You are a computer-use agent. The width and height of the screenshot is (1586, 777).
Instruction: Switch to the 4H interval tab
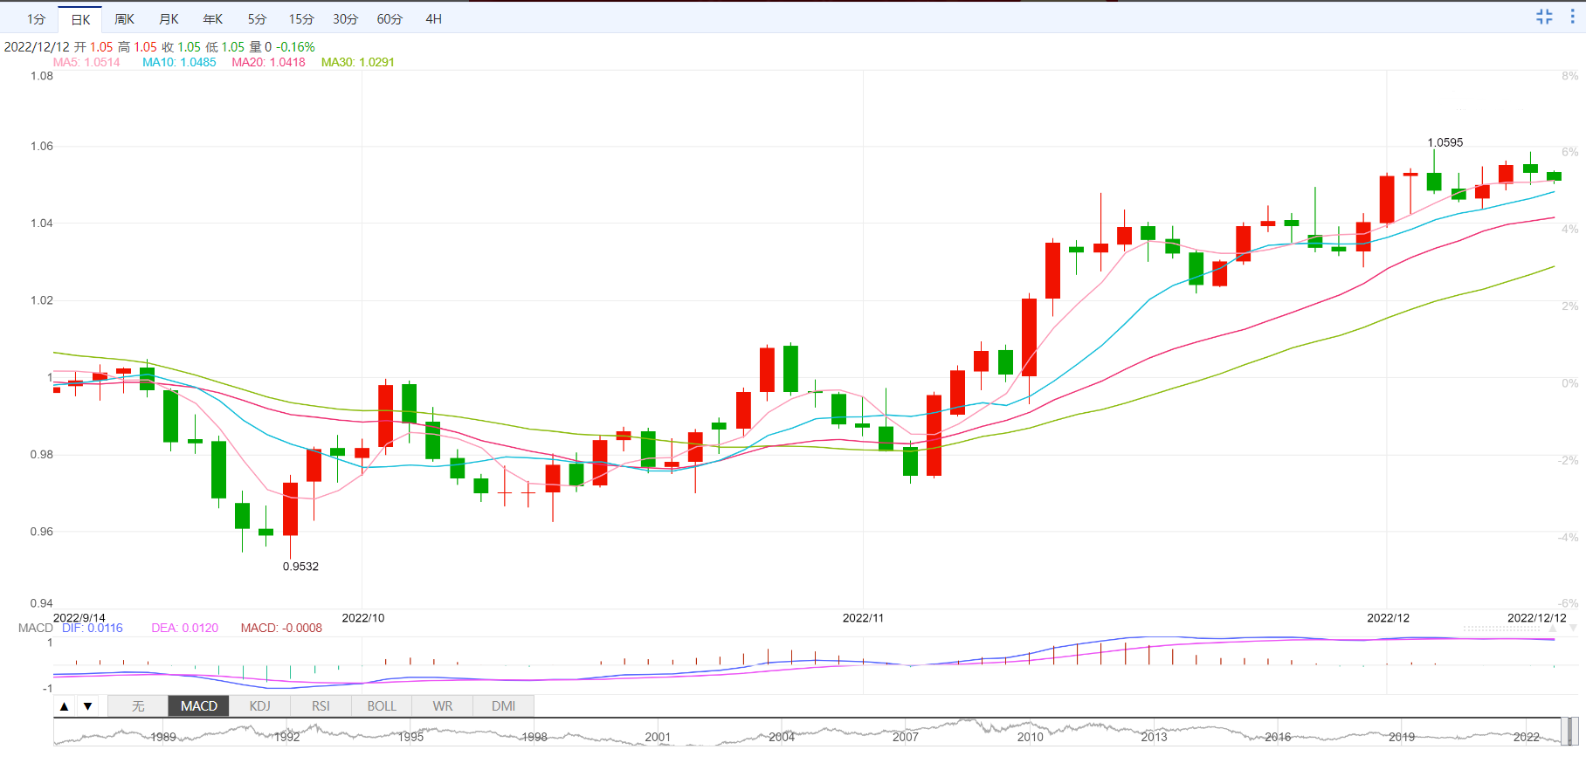tap(434, 19)
